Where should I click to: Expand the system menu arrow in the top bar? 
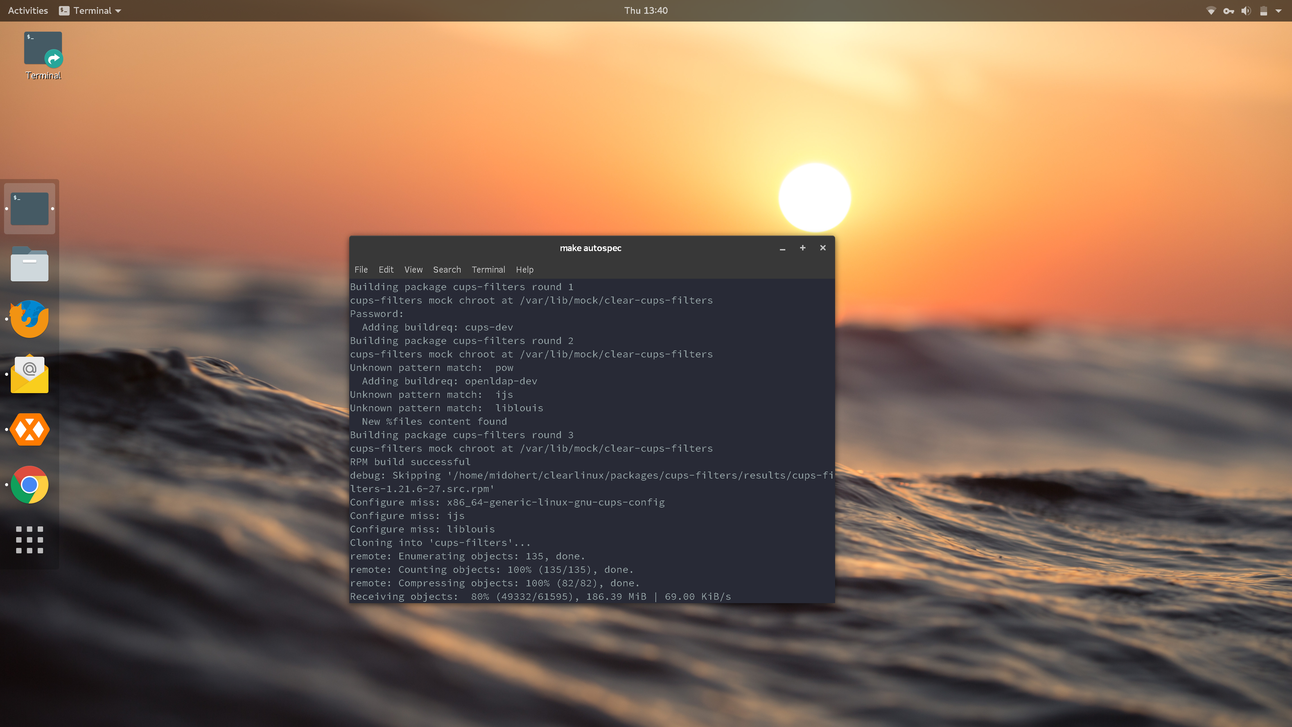(1279, 10)
